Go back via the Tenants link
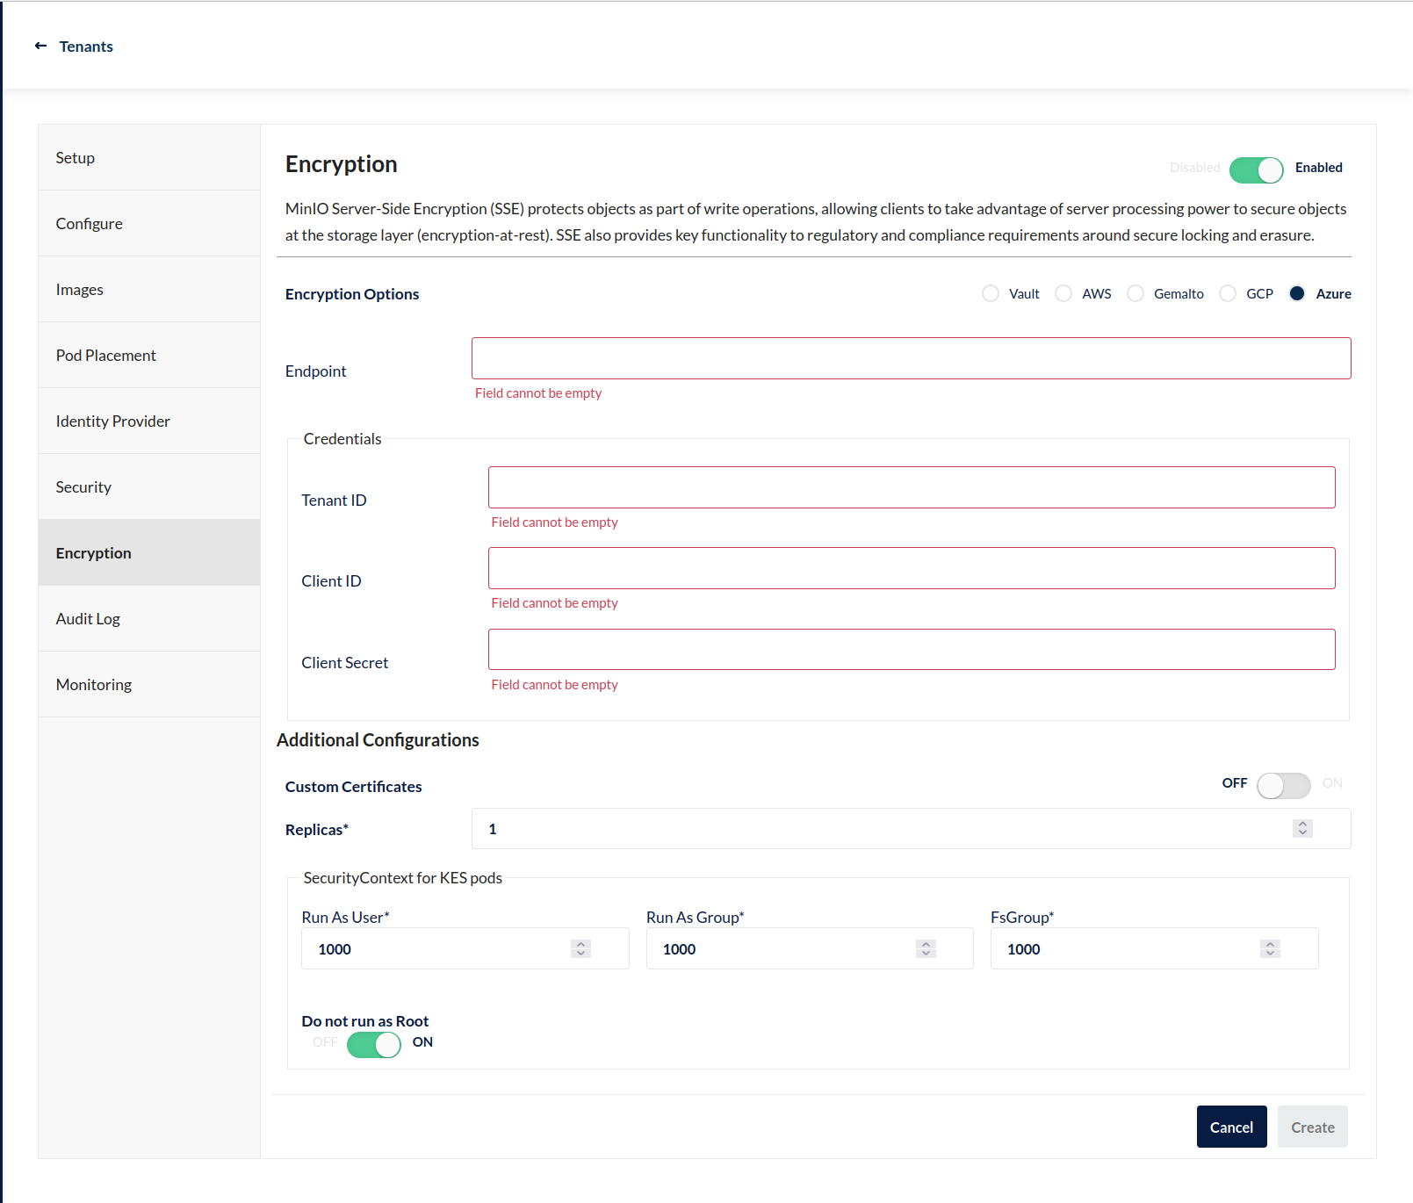 pyautogui.click(x=86, y=47)
